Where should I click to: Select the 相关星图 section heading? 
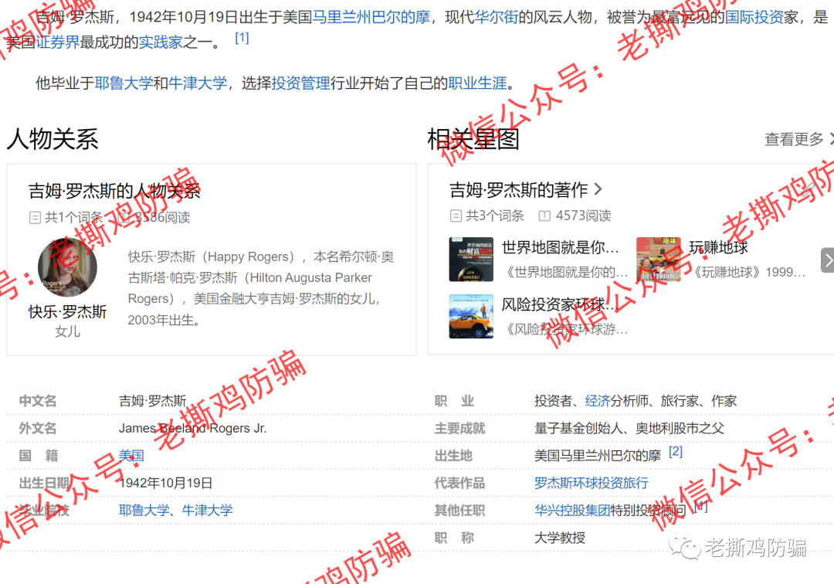point(473,139)
